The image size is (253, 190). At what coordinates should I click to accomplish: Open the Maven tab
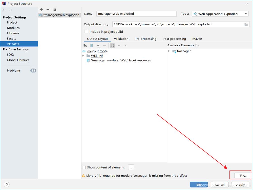tap(197, 39)
